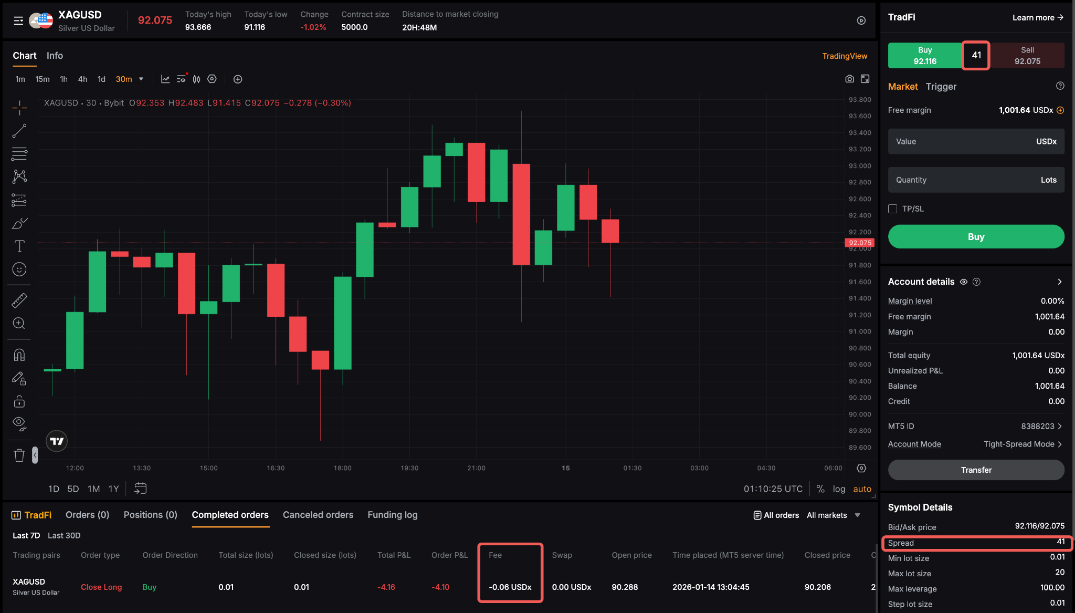Screen dimensions: 1075x613
Task: Select the trend line drawing tool
Action: point(19,131)
